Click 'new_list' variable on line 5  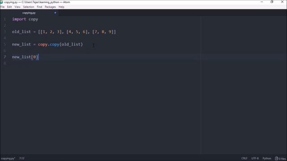pos(22,44)
